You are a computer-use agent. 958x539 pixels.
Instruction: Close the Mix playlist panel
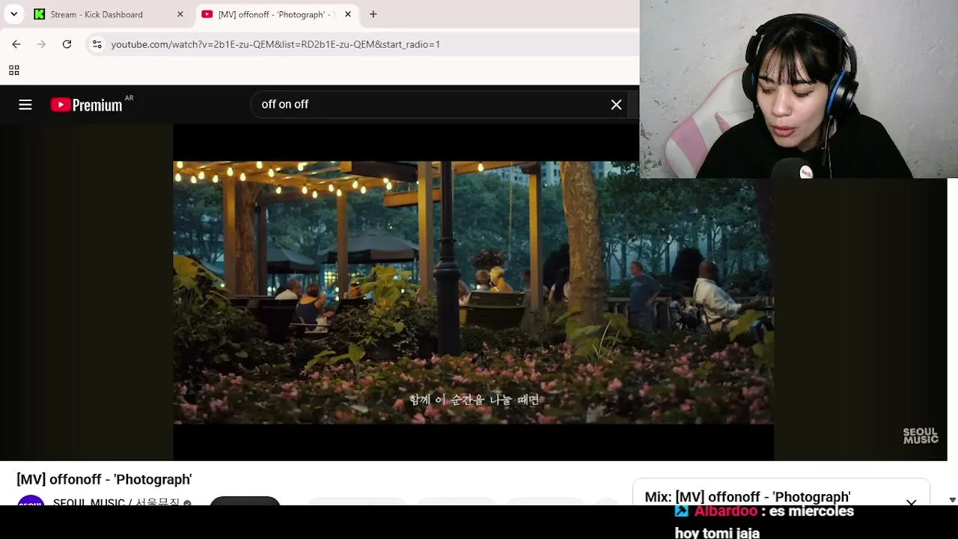(x=911, y=502)
